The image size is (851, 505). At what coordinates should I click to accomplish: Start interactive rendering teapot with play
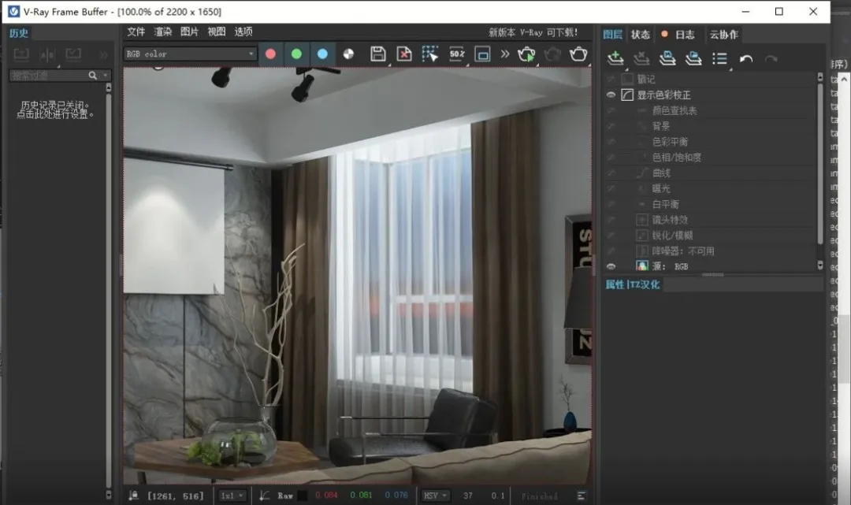526,54
